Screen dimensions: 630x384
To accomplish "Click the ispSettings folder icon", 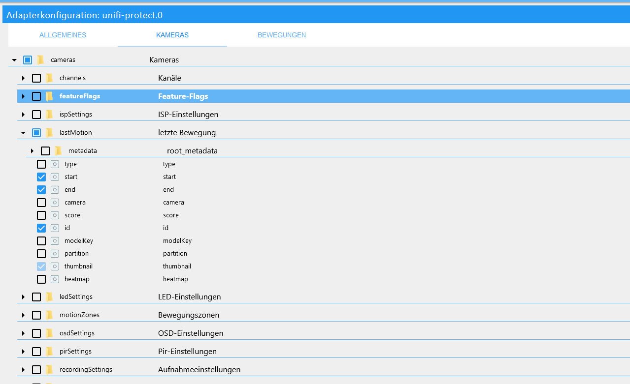I will pyautogui.click(x=49, y=115).
